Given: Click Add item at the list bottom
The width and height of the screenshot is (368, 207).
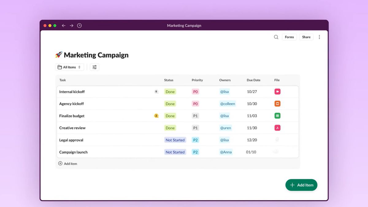Looking at the screenshot, I should 68,163.
